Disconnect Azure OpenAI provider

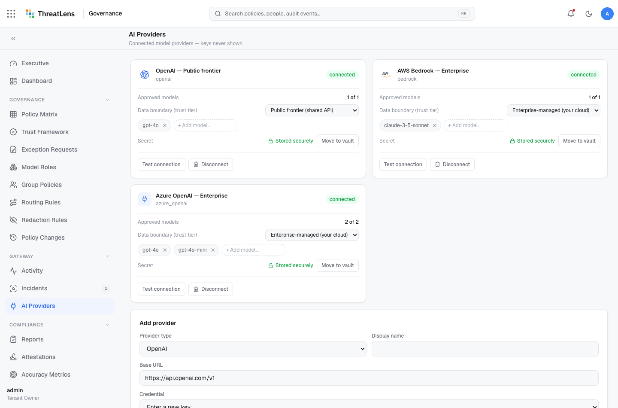[x=211, y=289]
